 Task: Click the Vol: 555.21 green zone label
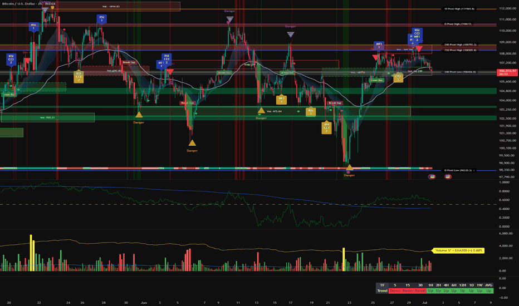click(x=47, y=117)
